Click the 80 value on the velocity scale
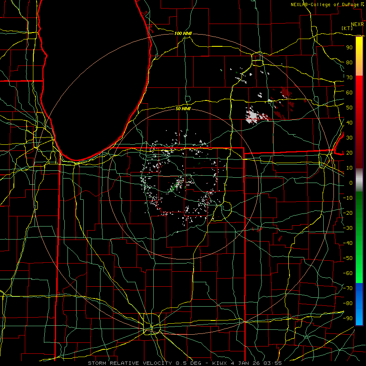366x366 pixels. click(349, 63)
